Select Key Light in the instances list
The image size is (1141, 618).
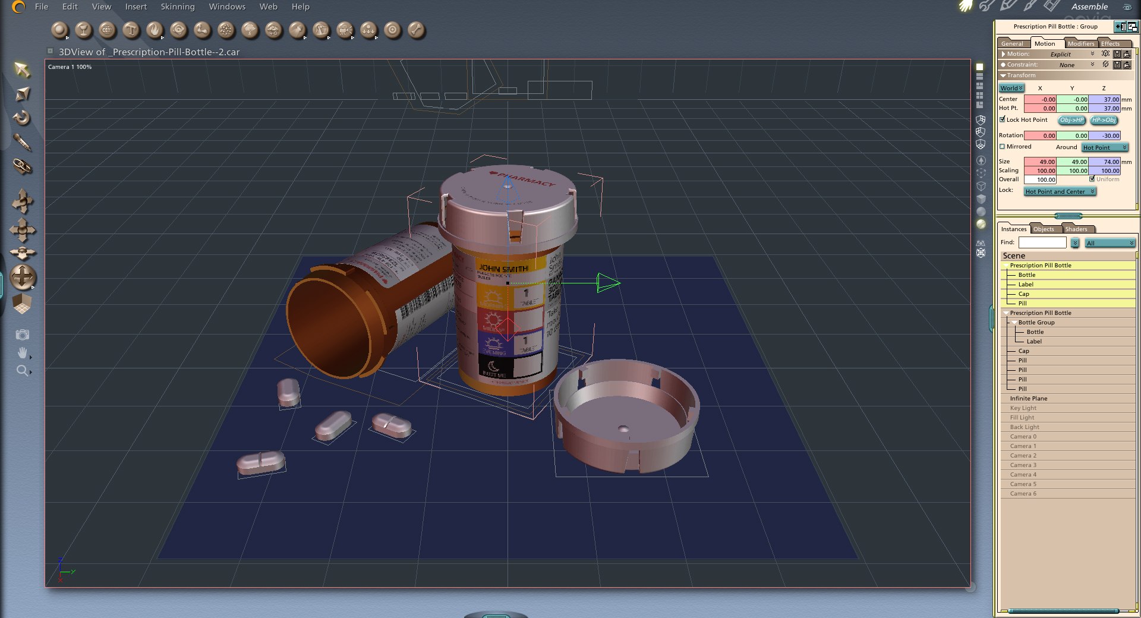pos(1068,408)
